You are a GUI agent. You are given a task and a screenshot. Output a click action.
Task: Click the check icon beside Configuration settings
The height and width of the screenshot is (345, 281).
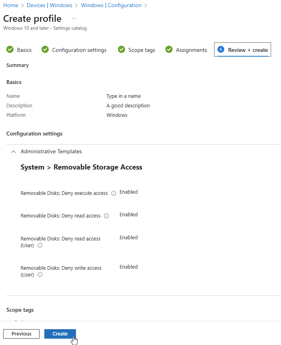tap(45, 50)
